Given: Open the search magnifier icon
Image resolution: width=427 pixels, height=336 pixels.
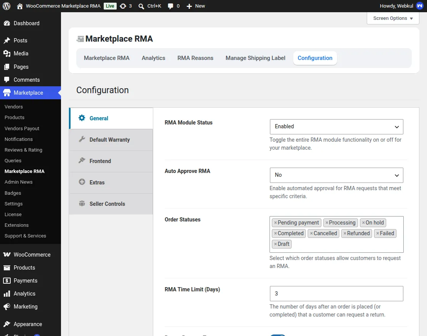Looking at the screenshot, I should point(141,6).
